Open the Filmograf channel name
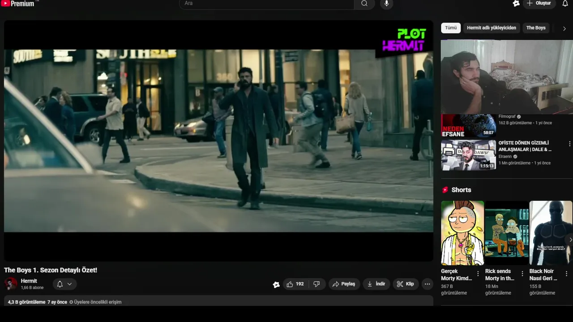Viewport: 573px width, 322px height. tap(507, 117)
